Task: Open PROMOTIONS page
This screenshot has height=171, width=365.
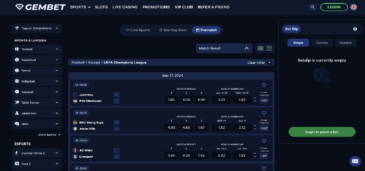Action: 156,7
